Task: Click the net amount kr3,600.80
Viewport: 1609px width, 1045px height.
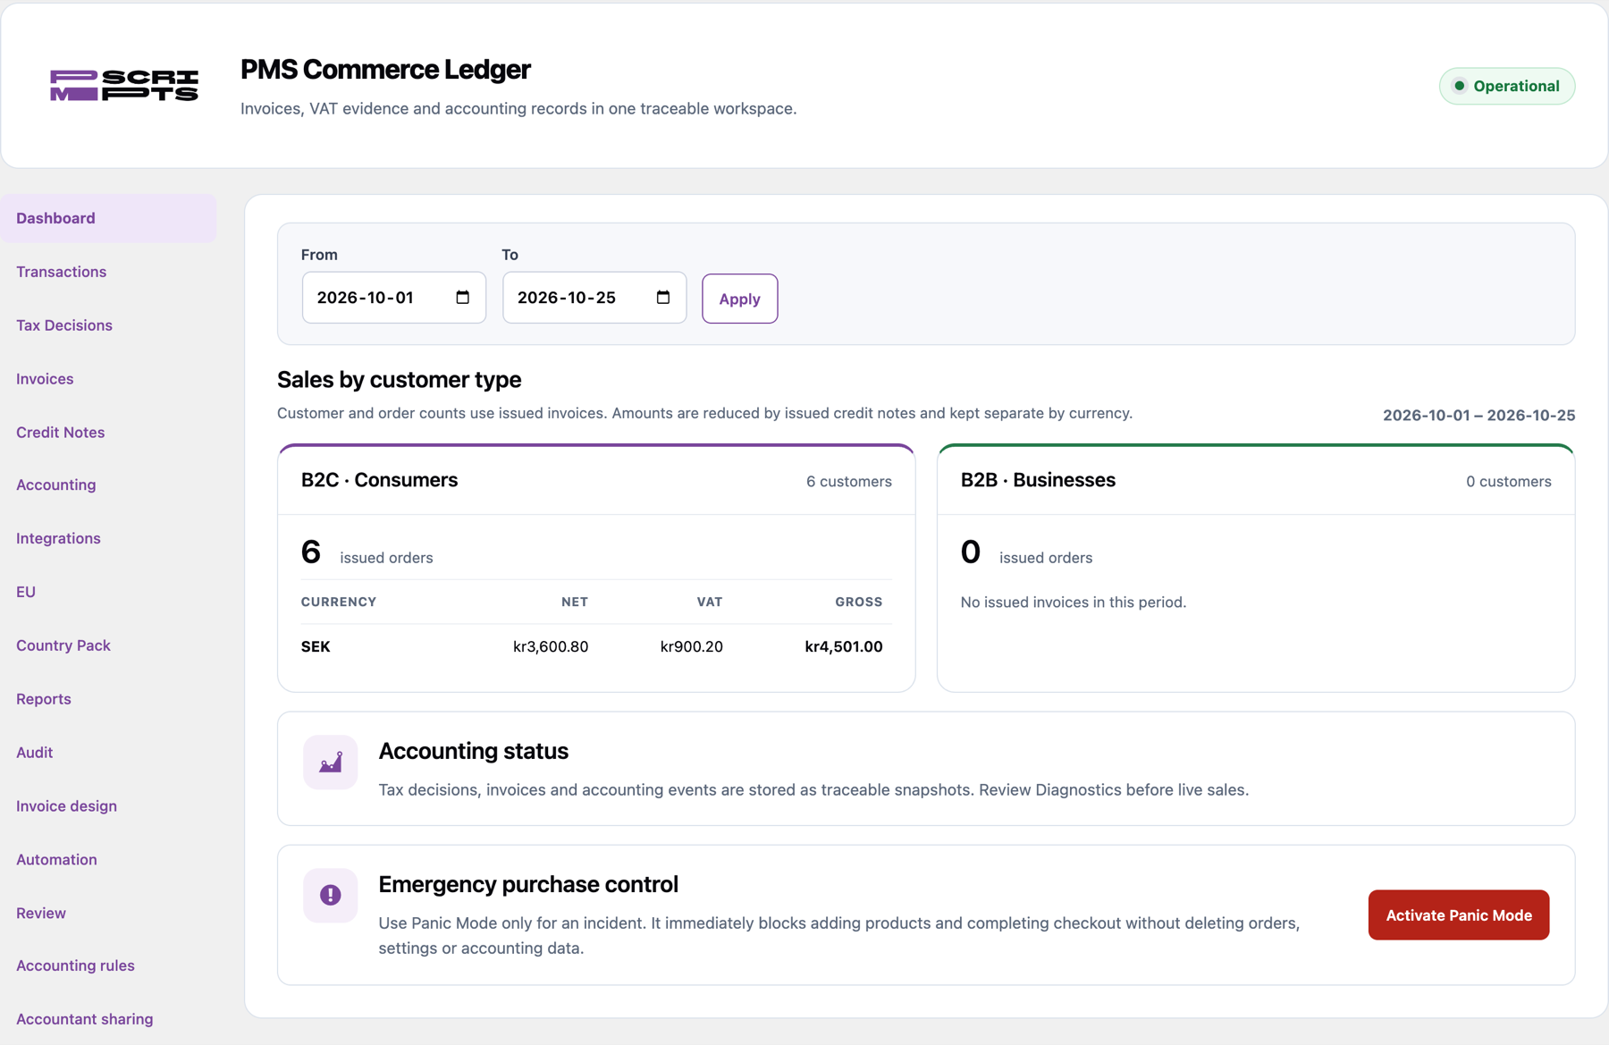Action: (x=551, y=646)
